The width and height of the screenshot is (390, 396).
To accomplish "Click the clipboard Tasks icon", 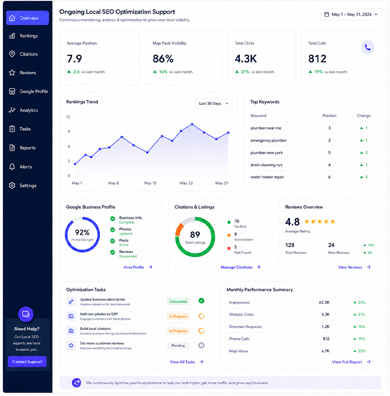I will pos(12,129).
